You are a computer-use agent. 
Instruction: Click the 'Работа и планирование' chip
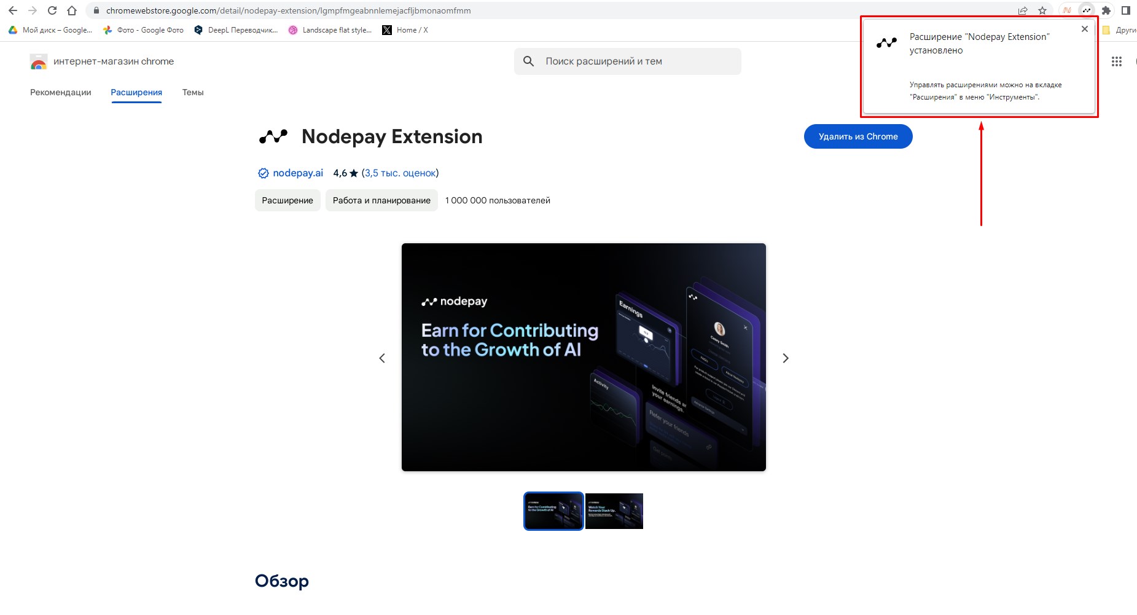(x=381, y=200)
